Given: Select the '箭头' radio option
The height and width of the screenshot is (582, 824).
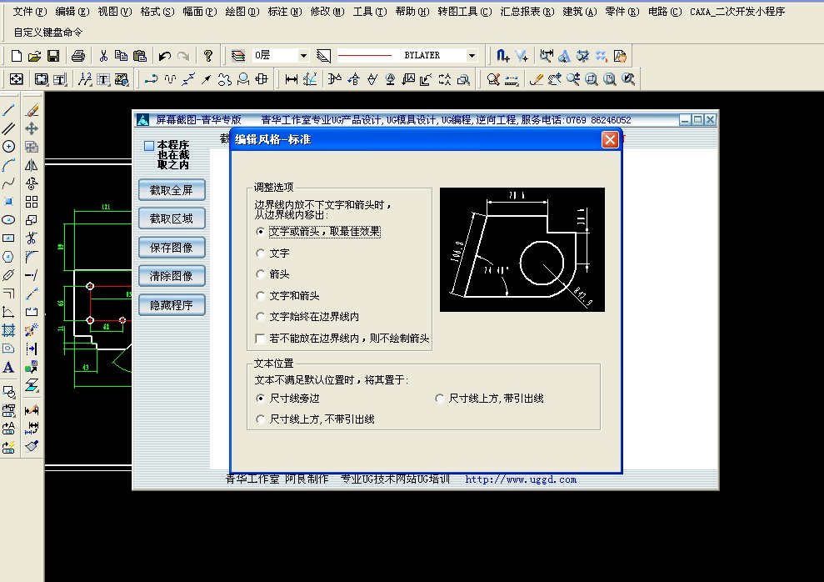Looking at the screenshot, I should tap(260, 274).
